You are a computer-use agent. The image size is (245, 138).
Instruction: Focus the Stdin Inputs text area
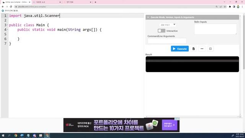point(215,29)
